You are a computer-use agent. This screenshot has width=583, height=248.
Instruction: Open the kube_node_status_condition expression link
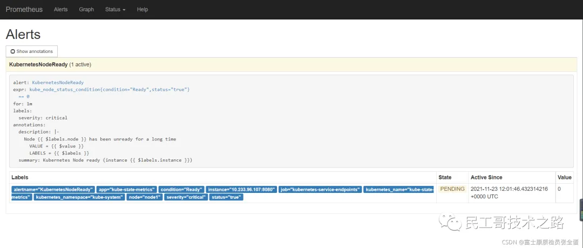110,89
